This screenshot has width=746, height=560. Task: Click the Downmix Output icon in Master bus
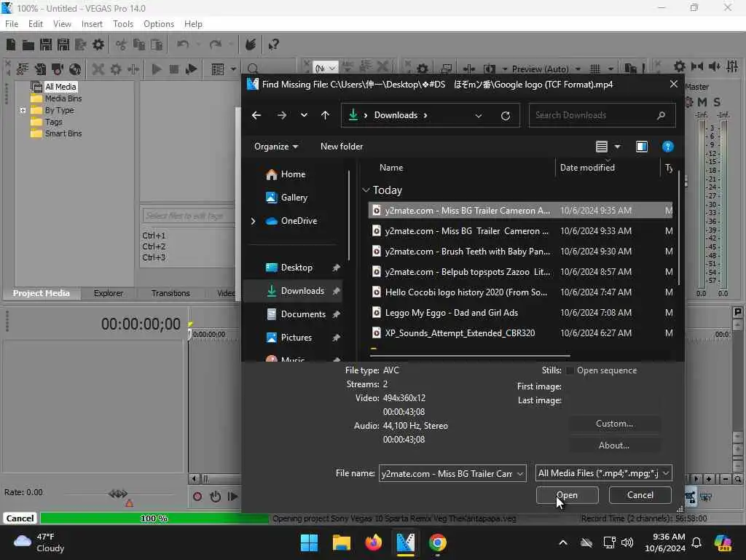pos(697,66)
